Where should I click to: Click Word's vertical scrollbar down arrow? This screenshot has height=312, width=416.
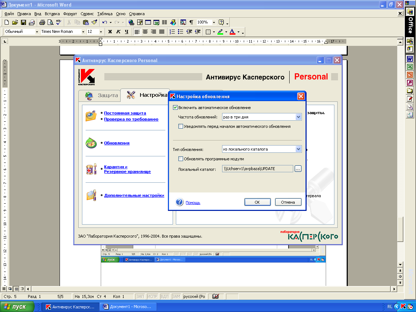pos(400,264)
